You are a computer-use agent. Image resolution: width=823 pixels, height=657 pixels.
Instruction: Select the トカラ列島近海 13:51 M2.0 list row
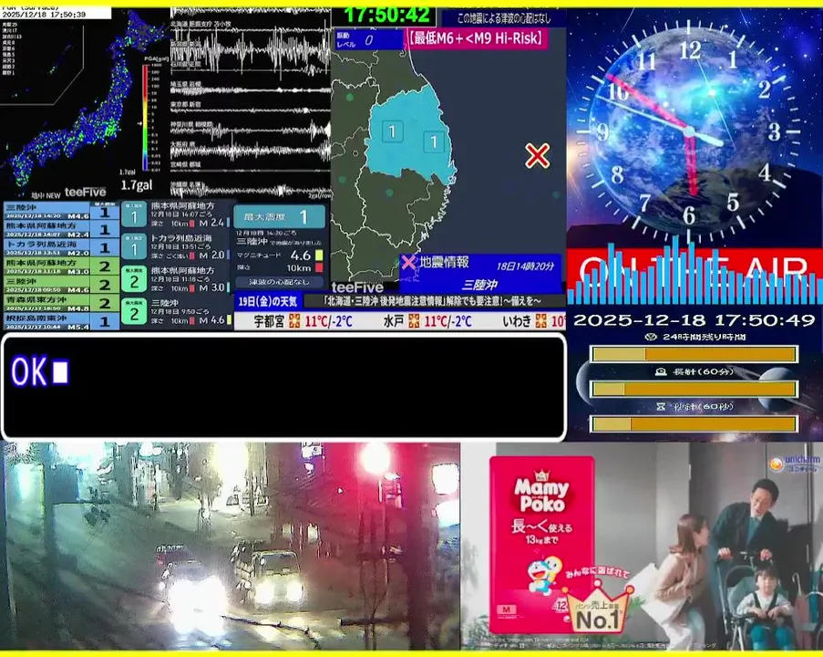click(x=61, y=247)
